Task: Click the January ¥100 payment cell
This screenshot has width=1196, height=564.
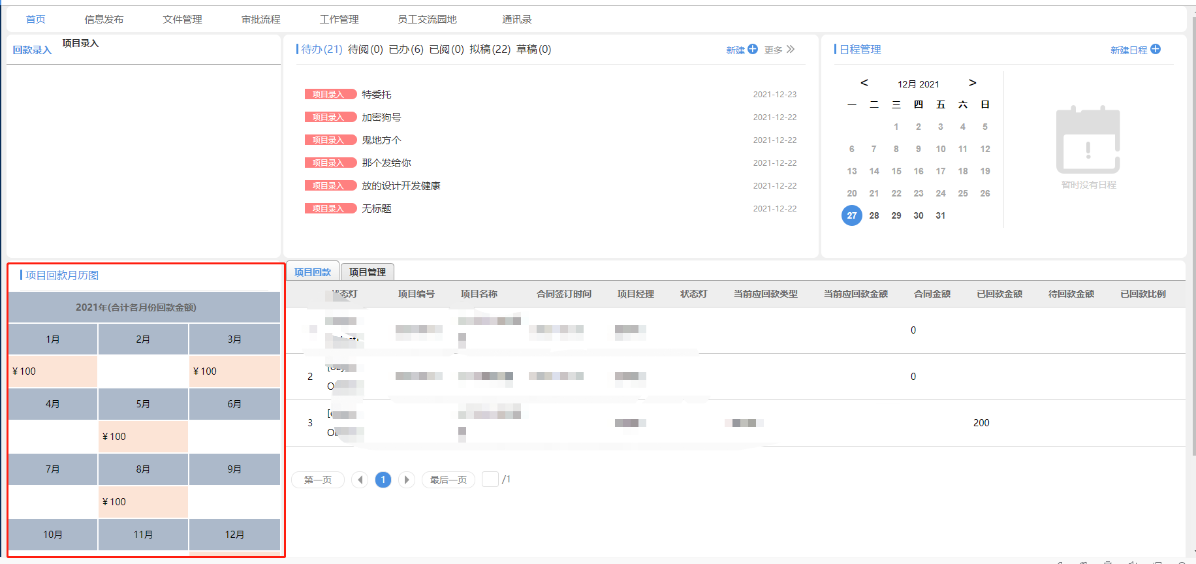Action: pyautogui.click(x=53, y=371)
